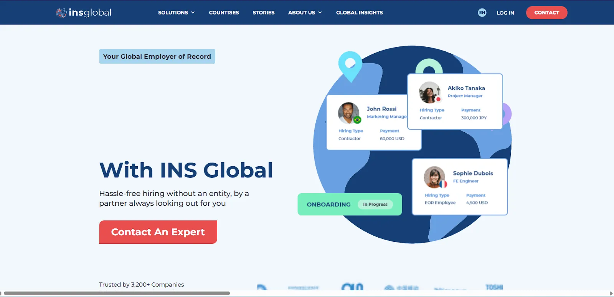Click the Brazil flag on John Rossi's avatar
Viewport: 614px width, 297px height.
pyautogui.click(x=357, y=120)
